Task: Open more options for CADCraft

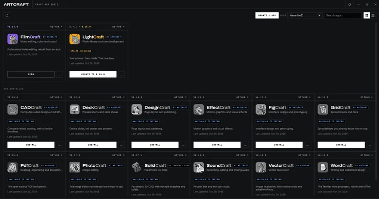Action: pos(59,145)
